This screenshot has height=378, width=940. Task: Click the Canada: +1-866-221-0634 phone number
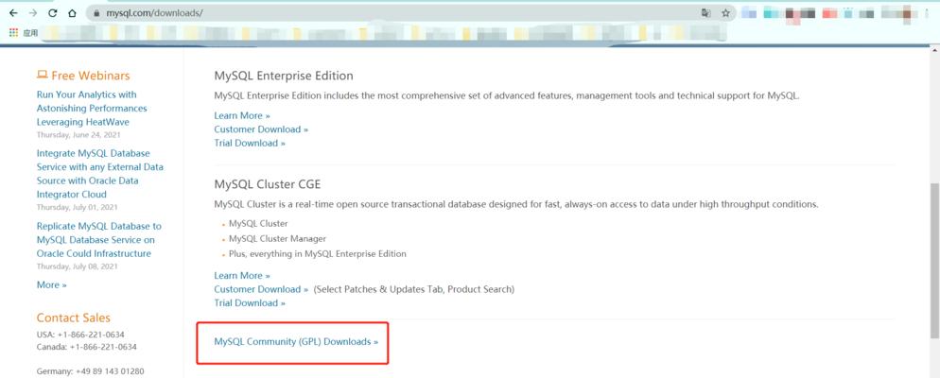tap(86, 347)
